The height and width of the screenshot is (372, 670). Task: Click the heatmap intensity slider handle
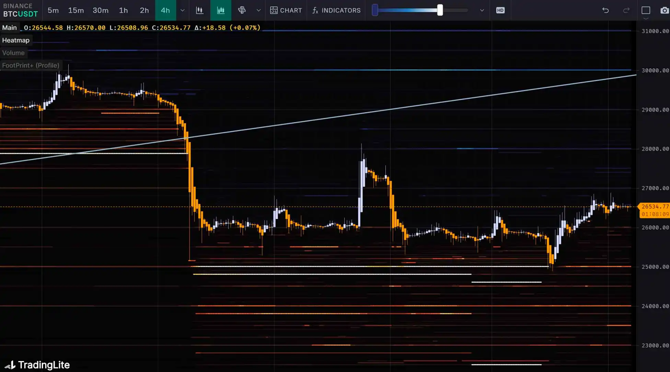click(440, 10)
